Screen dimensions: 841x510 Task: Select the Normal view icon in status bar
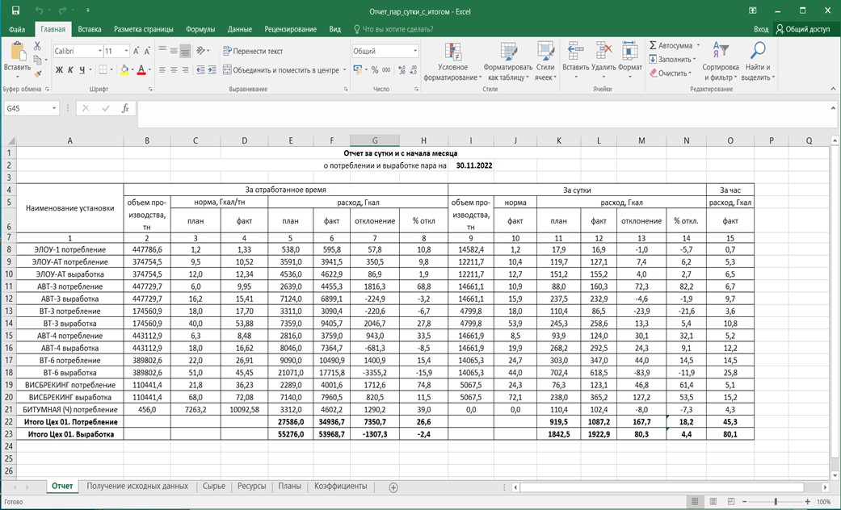[695, 502]
